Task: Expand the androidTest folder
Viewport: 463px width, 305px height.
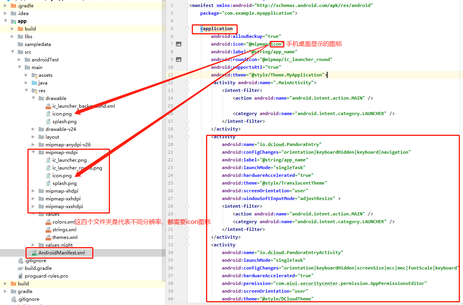Action: (19, 60)
